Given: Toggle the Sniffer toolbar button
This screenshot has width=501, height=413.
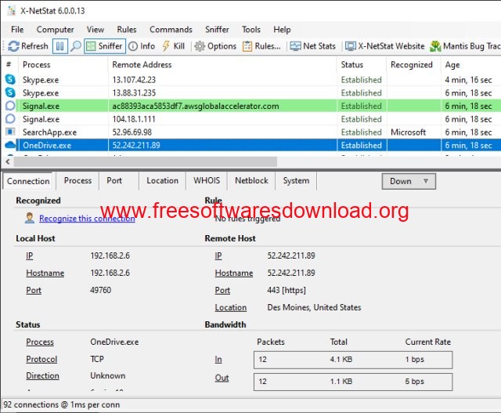Looking at the screenshot, I should coord(105,46).
